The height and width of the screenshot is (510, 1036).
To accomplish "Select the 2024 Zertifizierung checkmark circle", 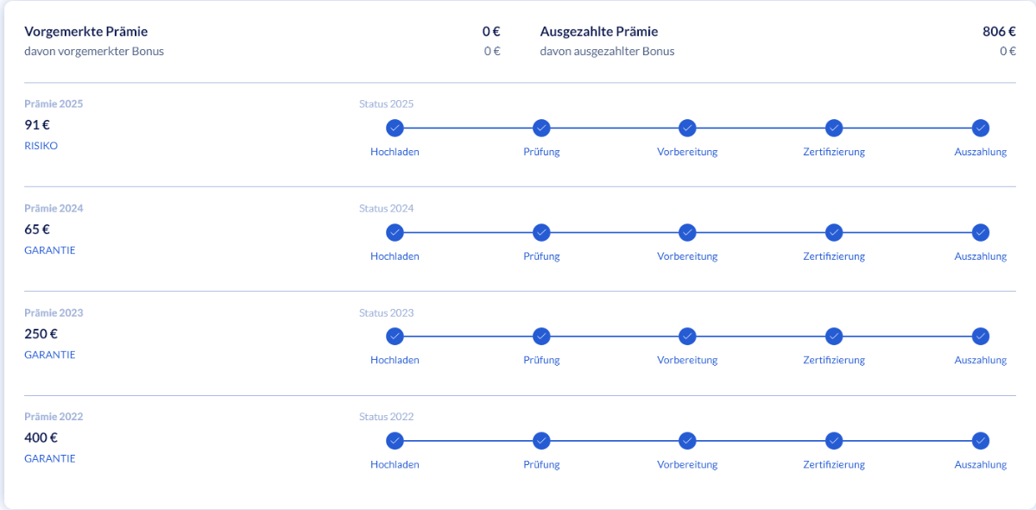I will (834, 232).
